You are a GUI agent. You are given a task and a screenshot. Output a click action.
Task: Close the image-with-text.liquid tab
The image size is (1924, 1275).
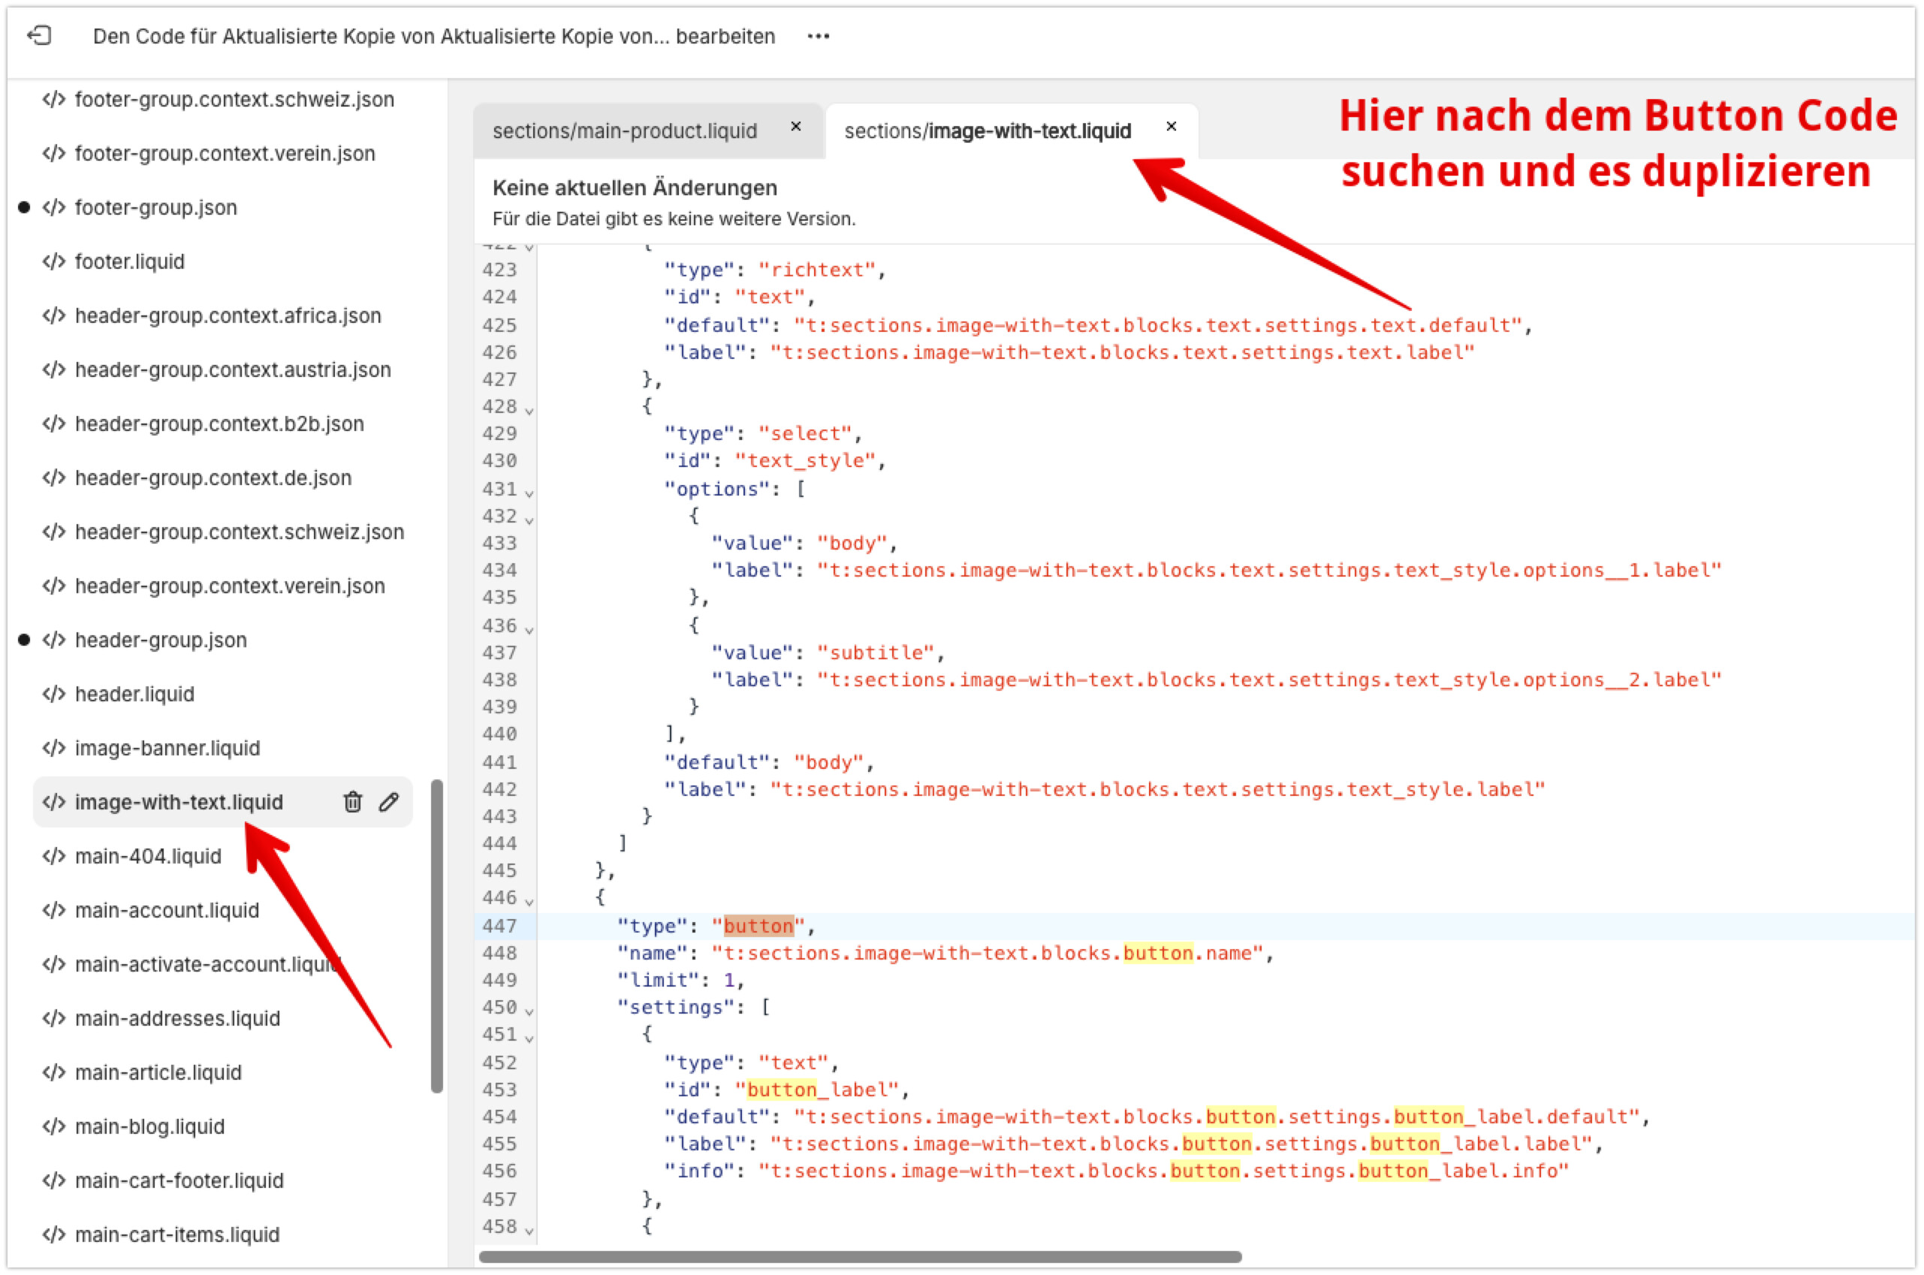coord(1171,127)
